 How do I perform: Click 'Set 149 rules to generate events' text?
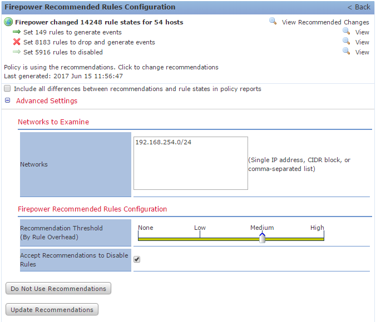(x=72, y=32)
